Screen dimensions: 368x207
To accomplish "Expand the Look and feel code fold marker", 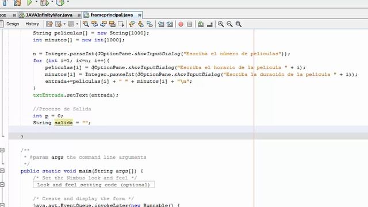I will point(2,185).
